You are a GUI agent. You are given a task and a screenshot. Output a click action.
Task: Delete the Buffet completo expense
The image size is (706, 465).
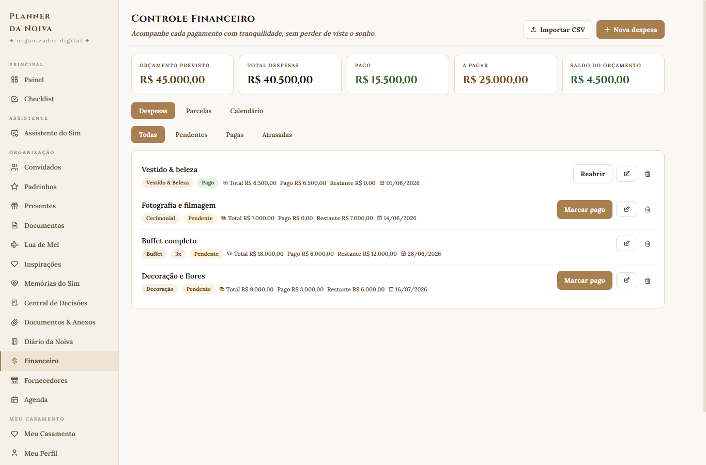[x=648, y=243]
